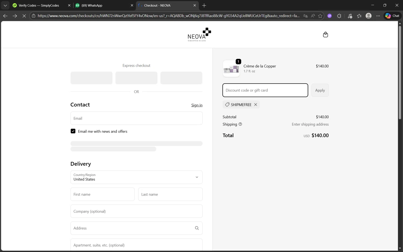The image size is (403, 252).
Task: Click the First name field
Action: point(102,194)
